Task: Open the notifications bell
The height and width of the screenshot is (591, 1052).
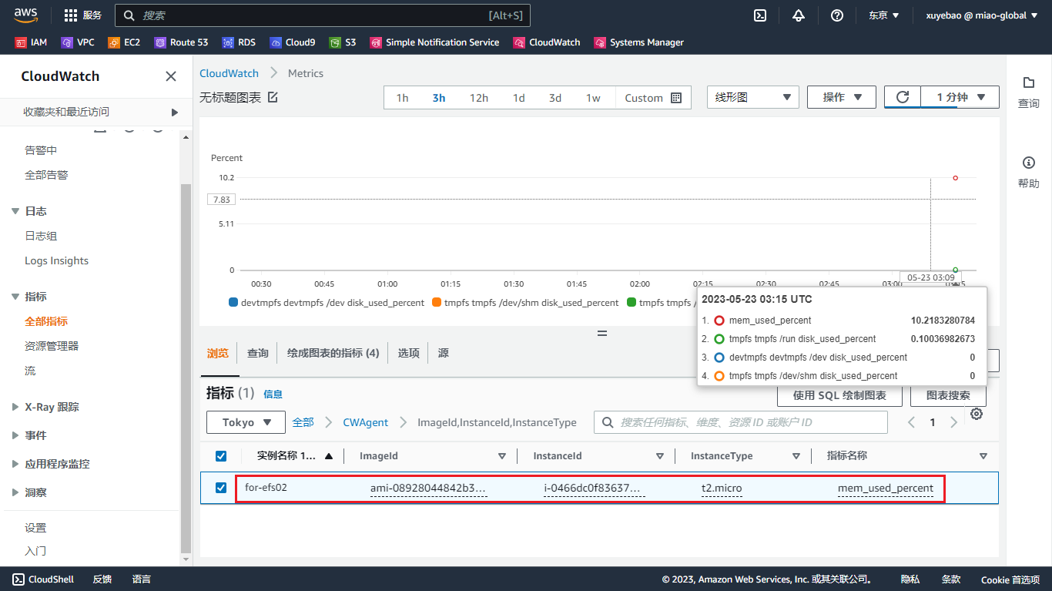Action: (x=799, y=15)
